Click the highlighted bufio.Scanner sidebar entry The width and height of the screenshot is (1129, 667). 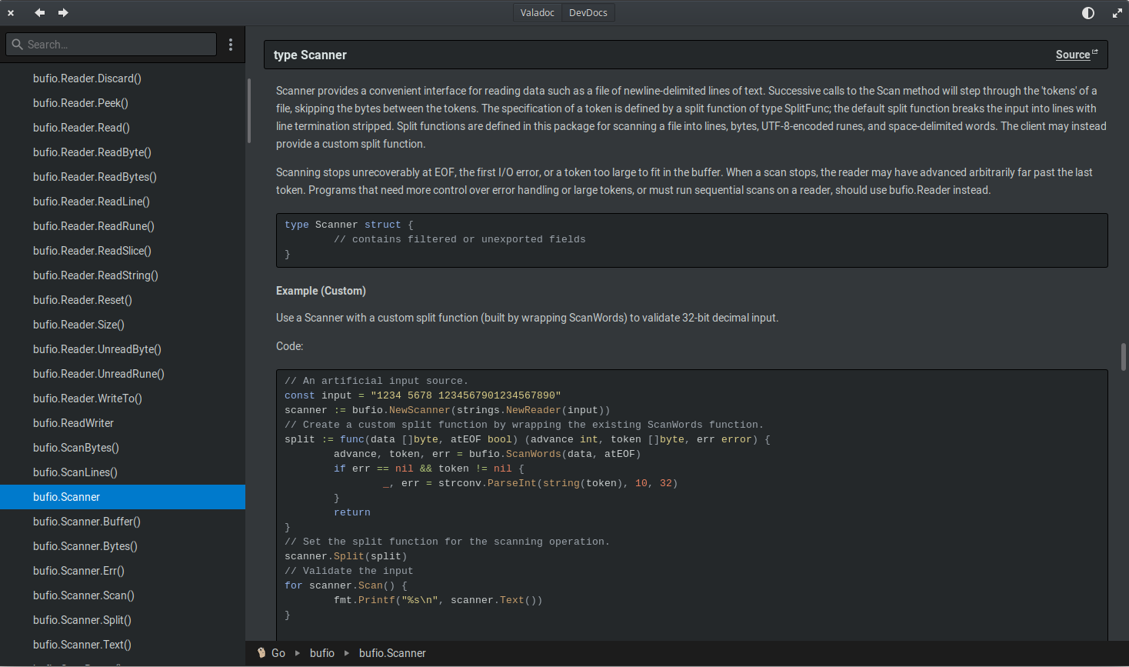[123, 497]
